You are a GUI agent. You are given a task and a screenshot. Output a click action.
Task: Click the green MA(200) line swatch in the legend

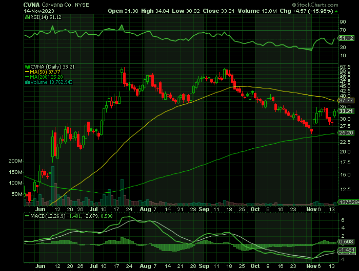27,77
